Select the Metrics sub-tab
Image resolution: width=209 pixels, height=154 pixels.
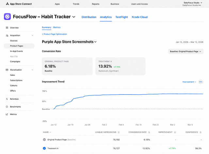(x=57, y=27)
